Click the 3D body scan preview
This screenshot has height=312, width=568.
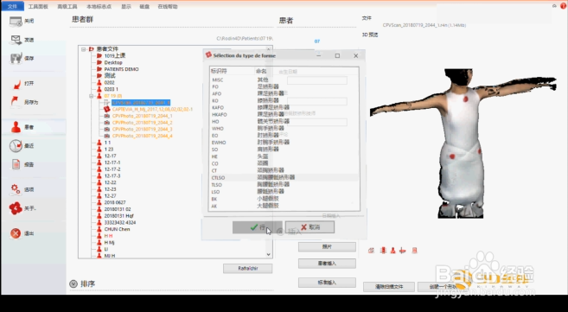463,143
